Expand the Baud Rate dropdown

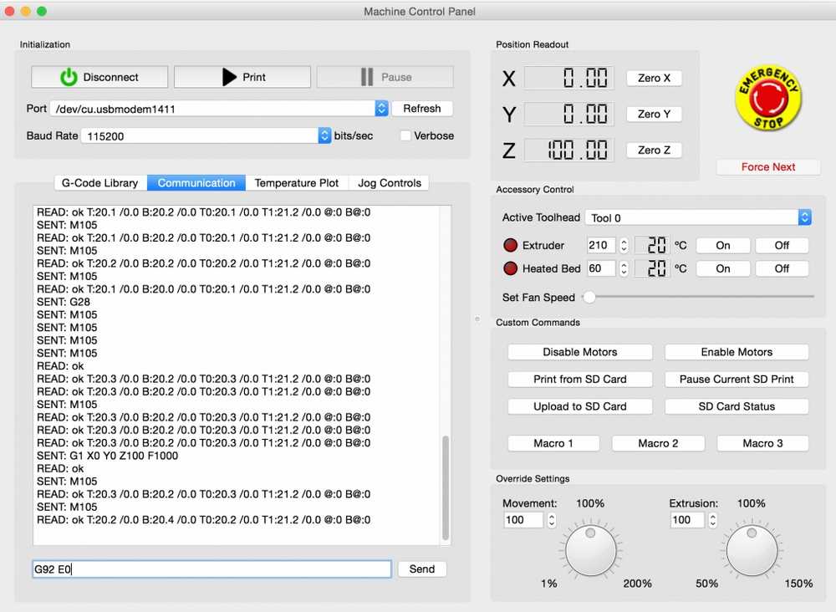pyautogui.click(x=324, y=135)
